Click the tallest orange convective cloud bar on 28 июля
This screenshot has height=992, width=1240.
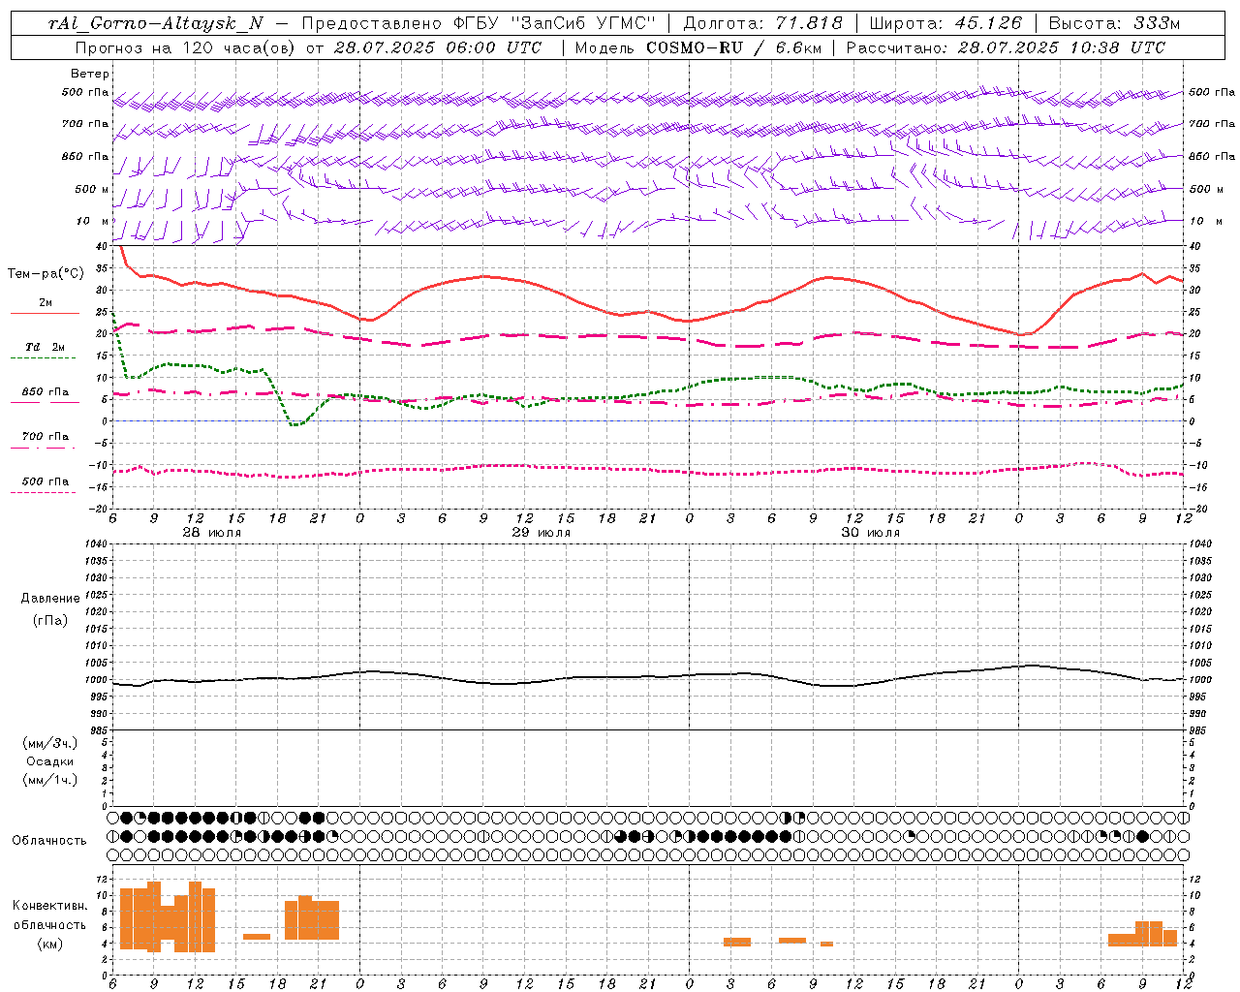pos(154,916)
